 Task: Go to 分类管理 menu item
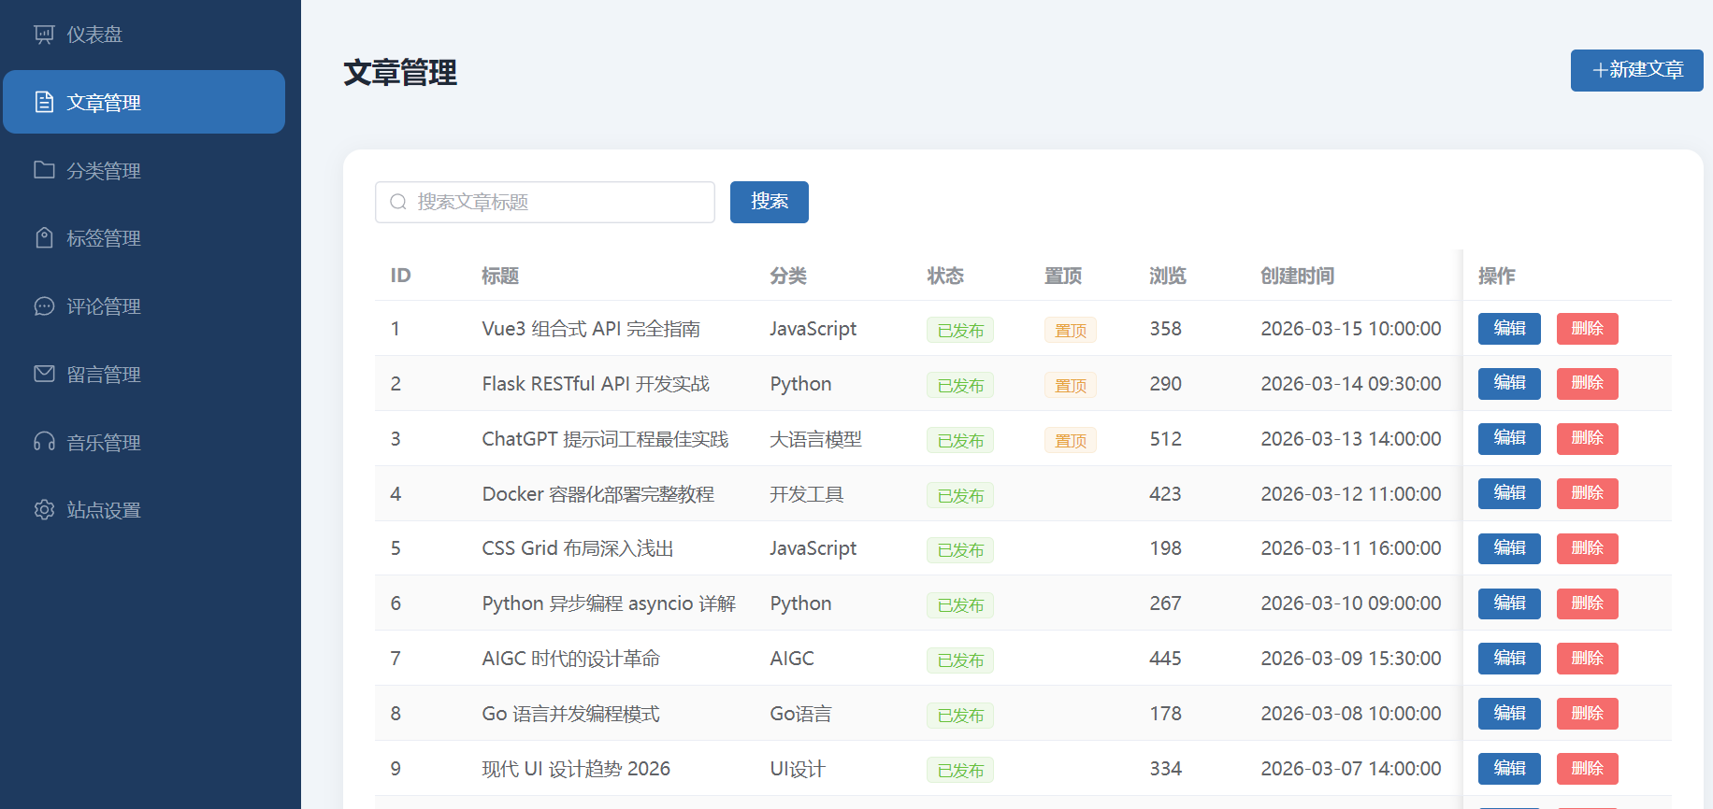pyautogui.click(x=144, y=170)
